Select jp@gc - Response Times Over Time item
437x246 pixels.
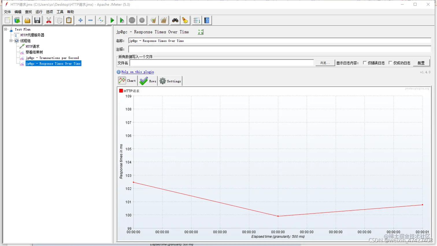53,64
